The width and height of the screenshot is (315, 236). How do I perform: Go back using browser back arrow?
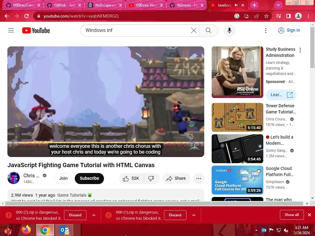click(7, 16)
